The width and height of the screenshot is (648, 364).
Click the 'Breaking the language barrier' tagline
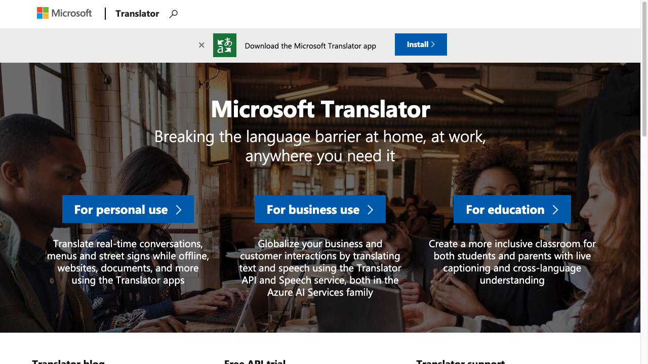click(x=320, y=146)
